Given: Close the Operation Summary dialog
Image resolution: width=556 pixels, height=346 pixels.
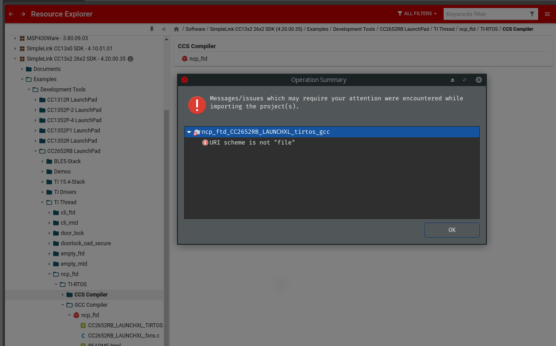Looking at the screenshot, I should [479, 80].
